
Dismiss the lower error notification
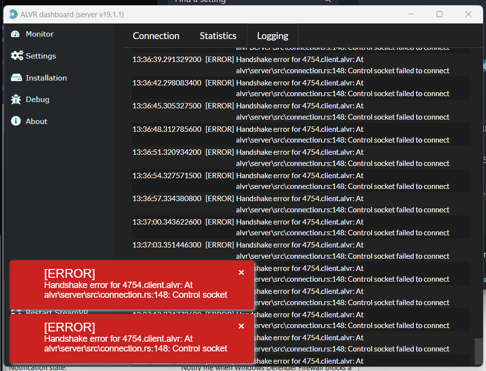[x=241, y=326]
